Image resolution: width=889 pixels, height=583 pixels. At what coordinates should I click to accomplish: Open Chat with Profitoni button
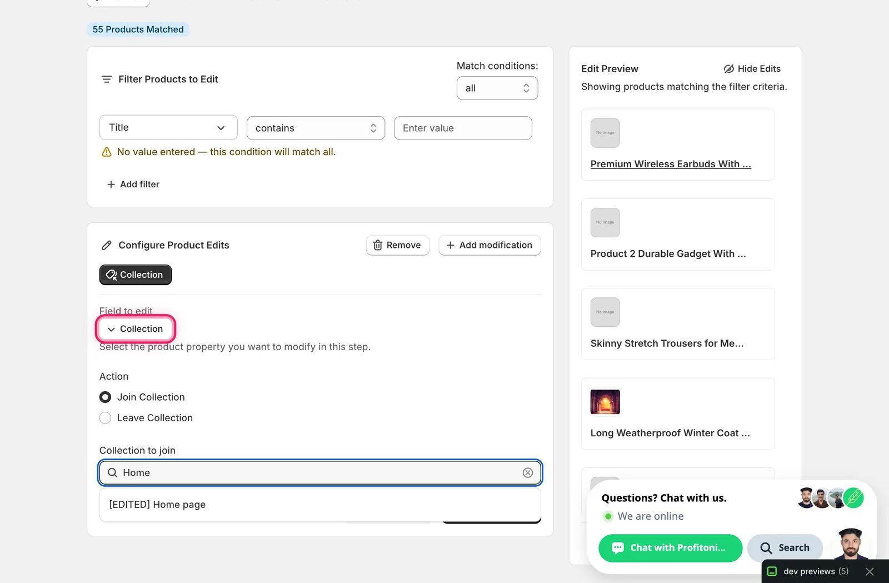[670, 548]
